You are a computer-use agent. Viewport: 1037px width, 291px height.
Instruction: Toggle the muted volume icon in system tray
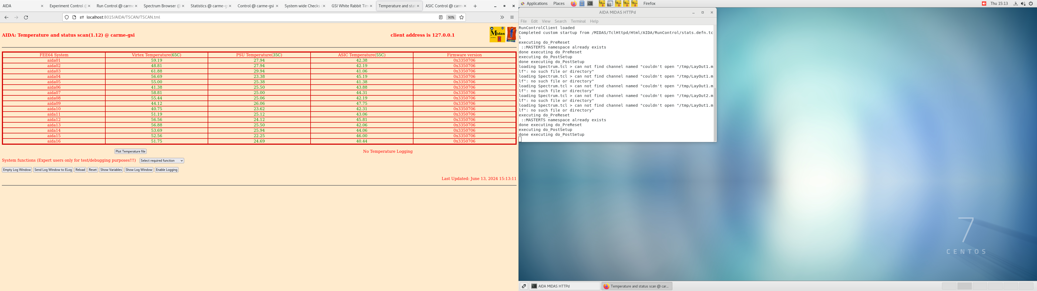click(1023, 4)
